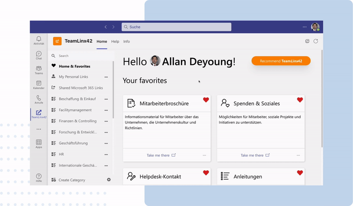This screenshot has height=206, width=353.
Task: Open Internationale Geschä... category
Action: (x=78, y=165)
